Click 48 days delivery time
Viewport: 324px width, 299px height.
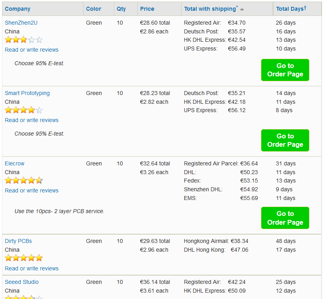[x=286, y=241]
